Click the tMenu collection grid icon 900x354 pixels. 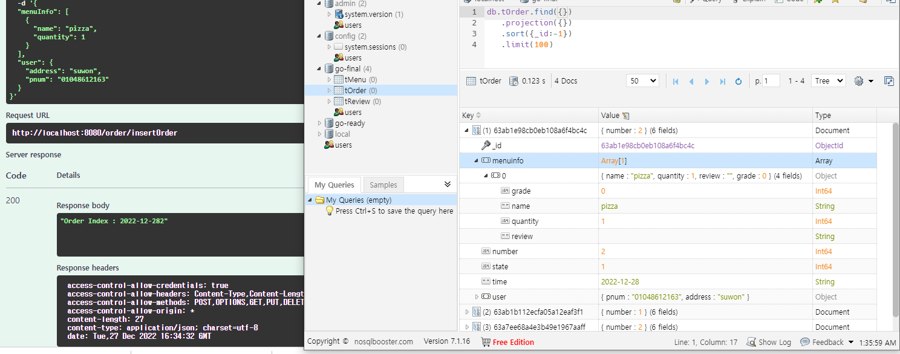(339, 80)
